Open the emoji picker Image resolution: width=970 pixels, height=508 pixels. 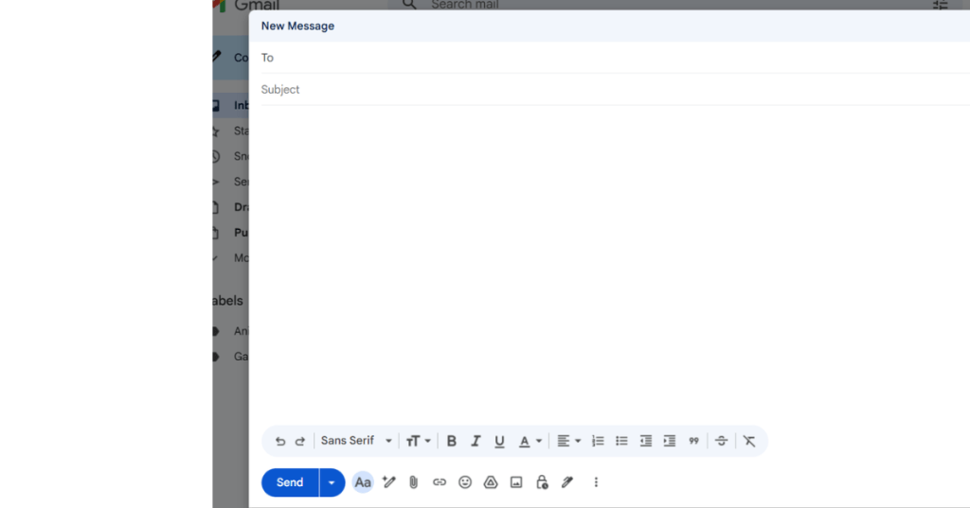(465, 482)
